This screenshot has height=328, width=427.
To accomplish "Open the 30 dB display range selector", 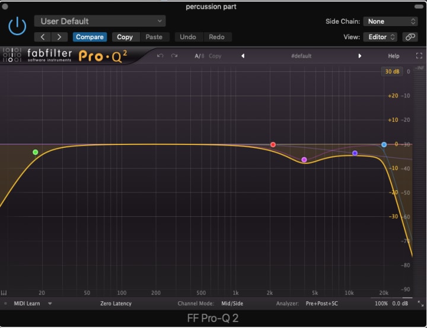I will (392, 71).
